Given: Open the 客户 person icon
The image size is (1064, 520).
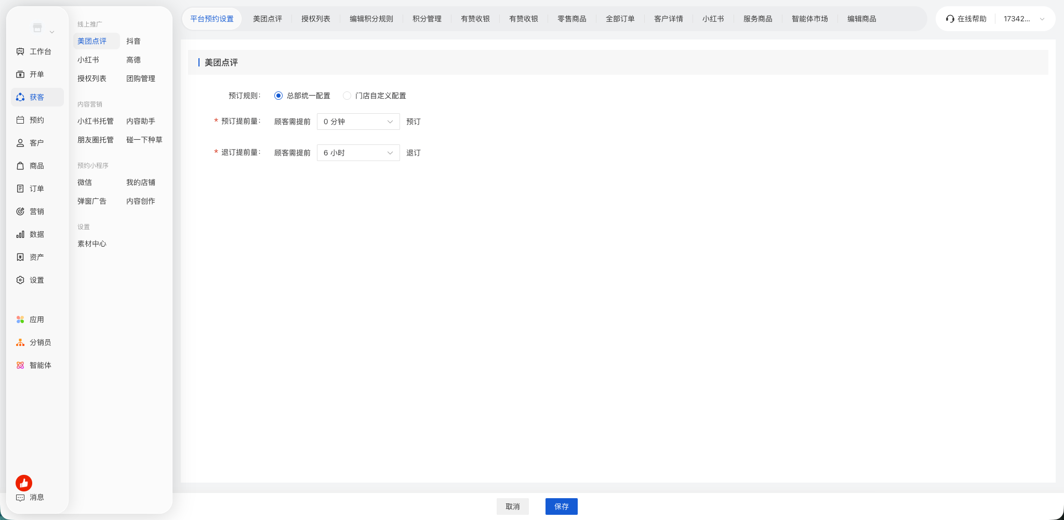Looking at the screenshot, I should pos(20,143).
